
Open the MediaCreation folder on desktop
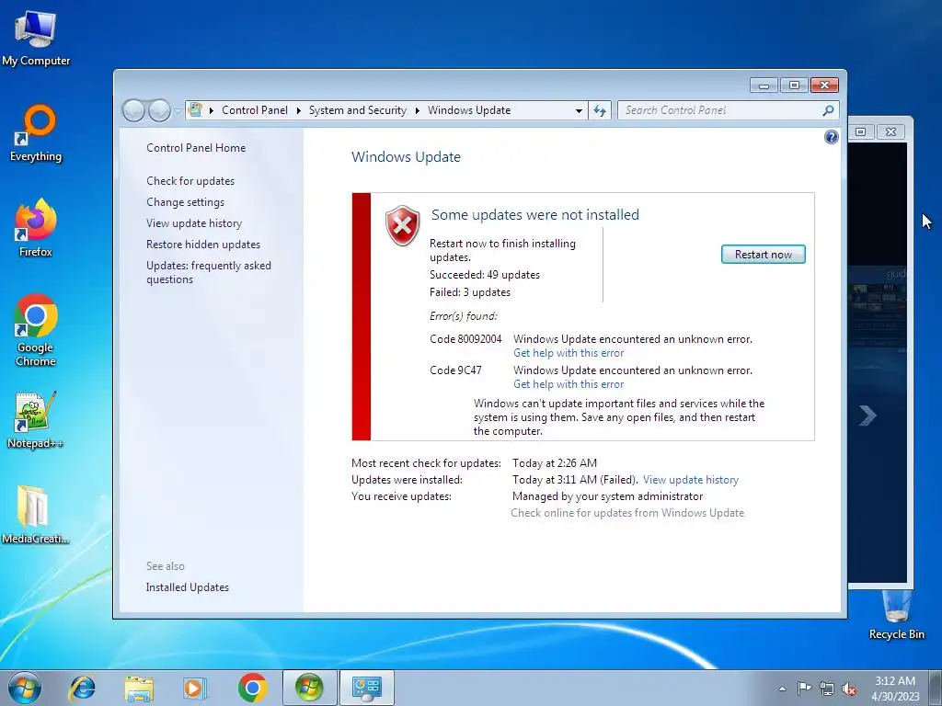tap(36, 515)
